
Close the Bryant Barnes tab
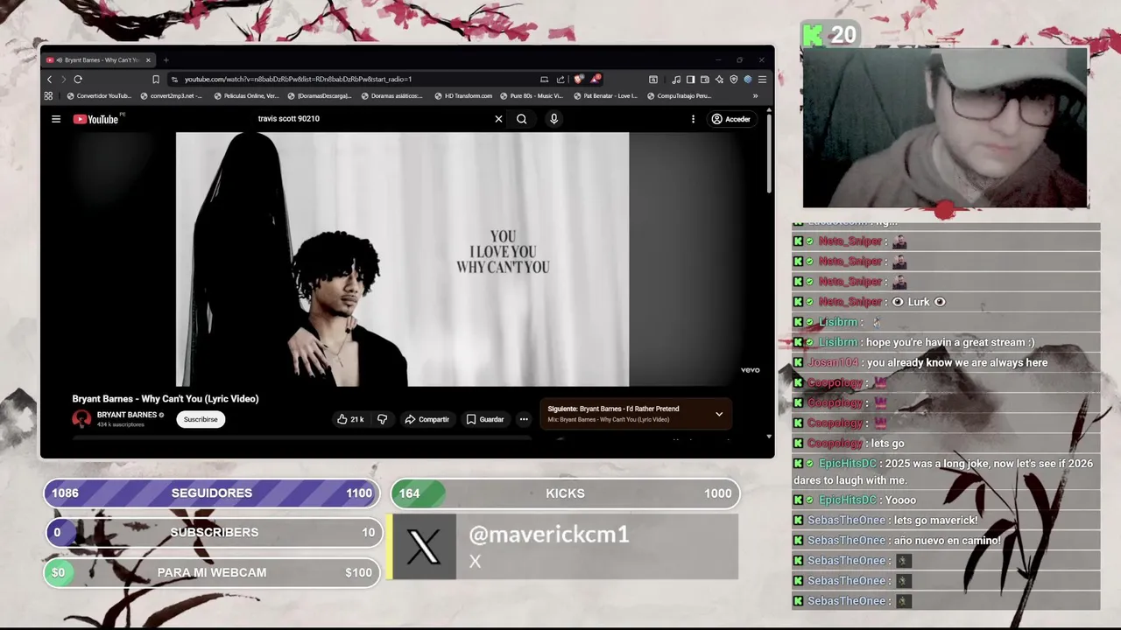148,60
